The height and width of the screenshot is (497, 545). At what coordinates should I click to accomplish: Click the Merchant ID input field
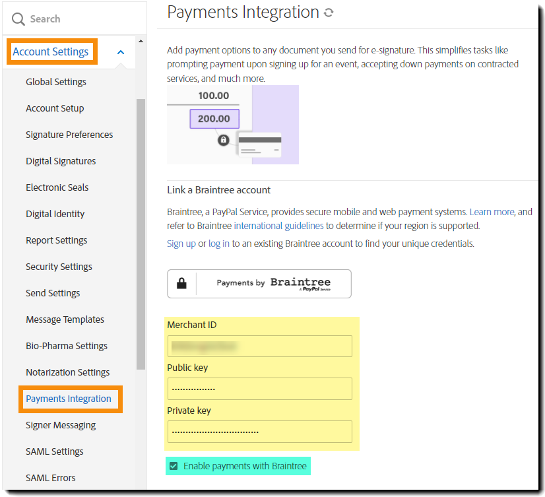[x=259, y=346]
